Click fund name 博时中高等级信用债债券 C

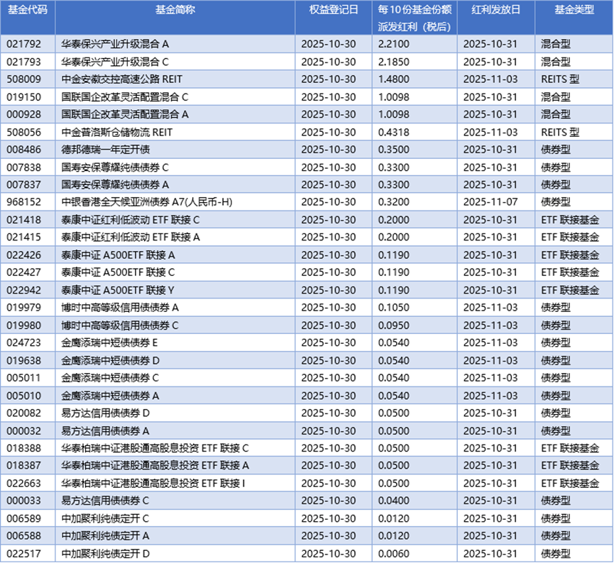click(120, 325)
